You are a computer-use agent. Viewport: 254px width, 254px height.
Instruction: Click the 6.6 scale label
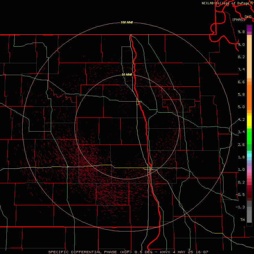pyautogui.click(x=241, y=82)
